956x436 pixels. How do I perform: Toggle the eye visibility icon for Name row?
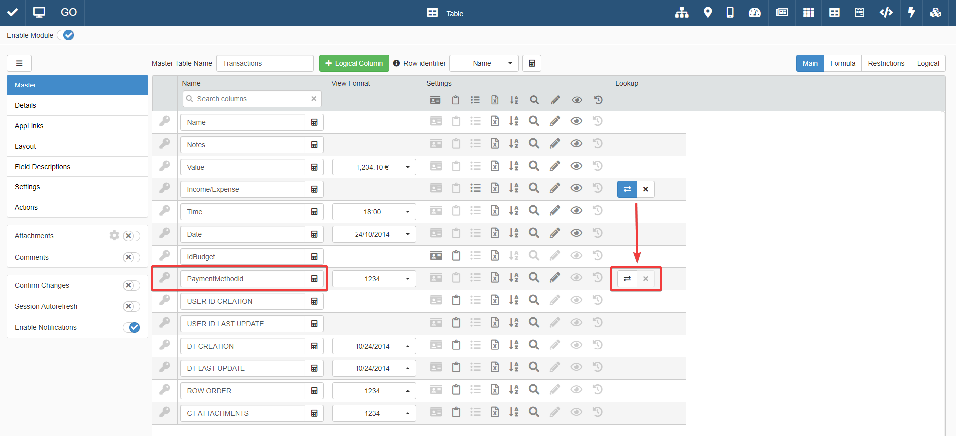576,122
